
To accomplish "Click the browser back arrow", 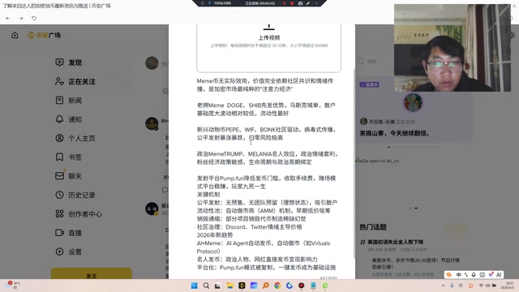I will (7, 18).
